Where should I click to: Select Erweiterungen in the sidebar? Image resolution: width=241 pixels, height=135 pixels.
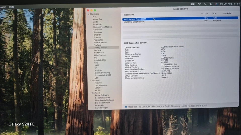coord(102,108)
